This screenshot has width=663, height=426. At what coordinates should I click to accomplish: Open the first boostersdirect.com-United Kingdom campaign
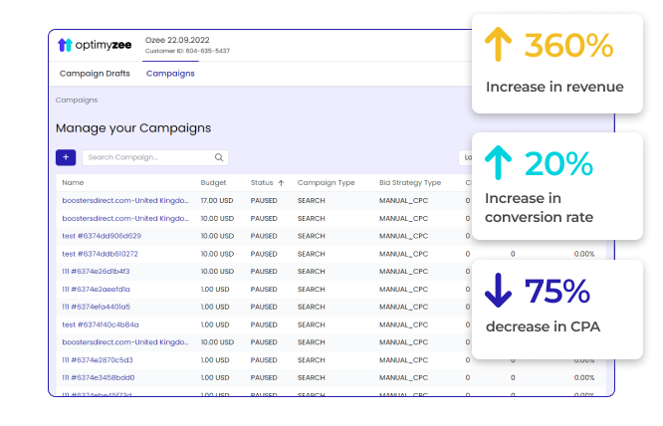pos(124,201)
